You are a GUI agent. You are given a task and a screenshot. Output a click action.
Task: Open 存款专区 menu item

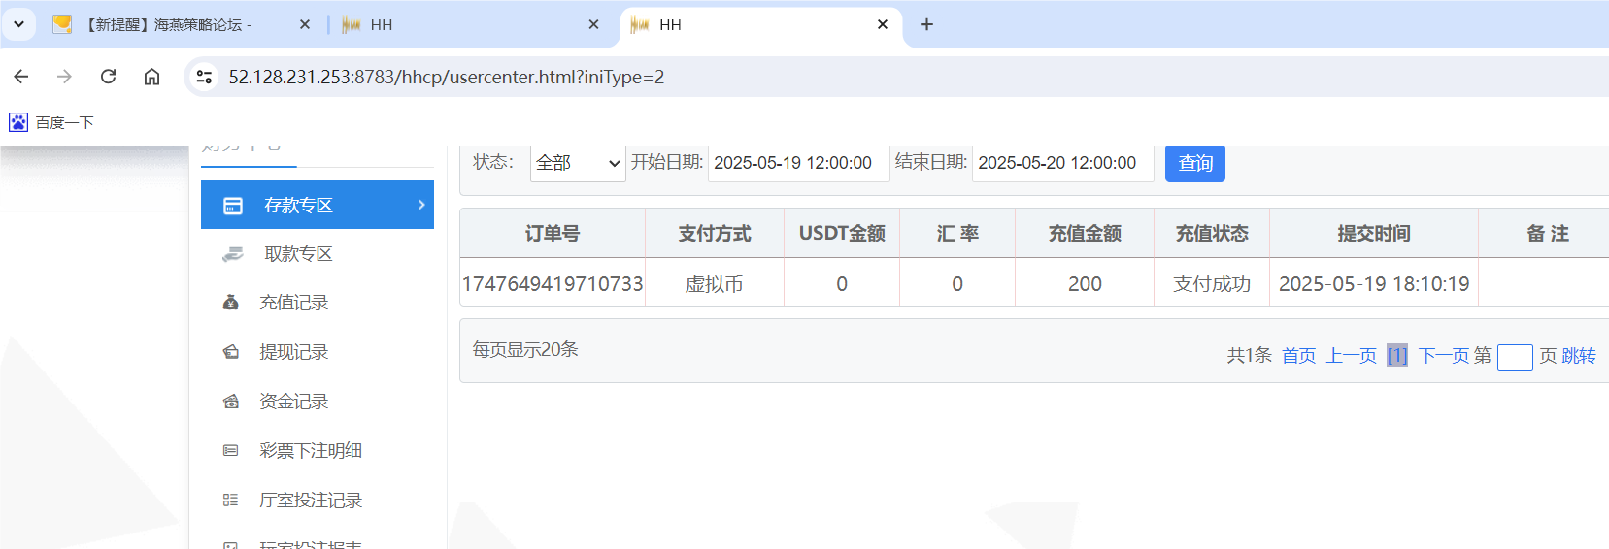318,205
